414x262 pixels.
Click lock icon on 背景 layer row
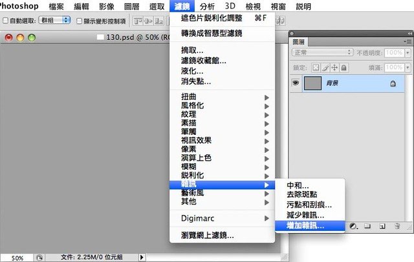click(x=393, y=84)
